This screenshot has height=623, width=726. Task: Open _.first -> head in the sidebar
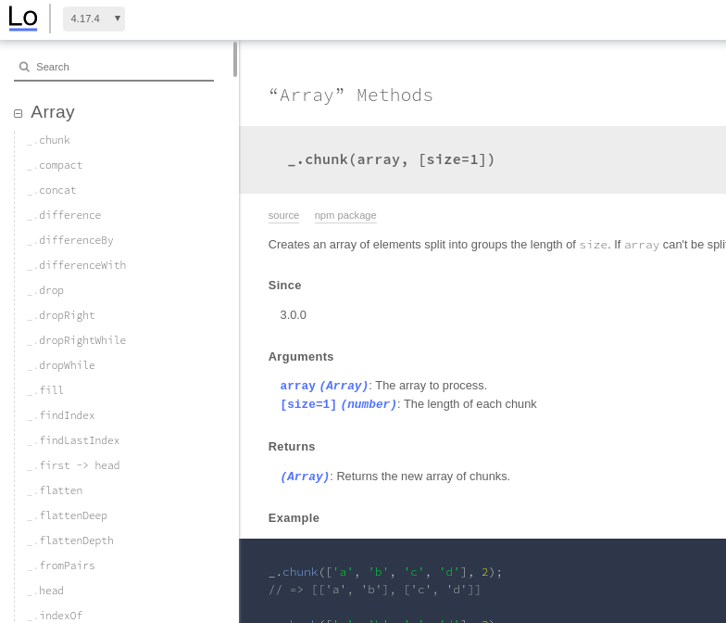(73, 465)
